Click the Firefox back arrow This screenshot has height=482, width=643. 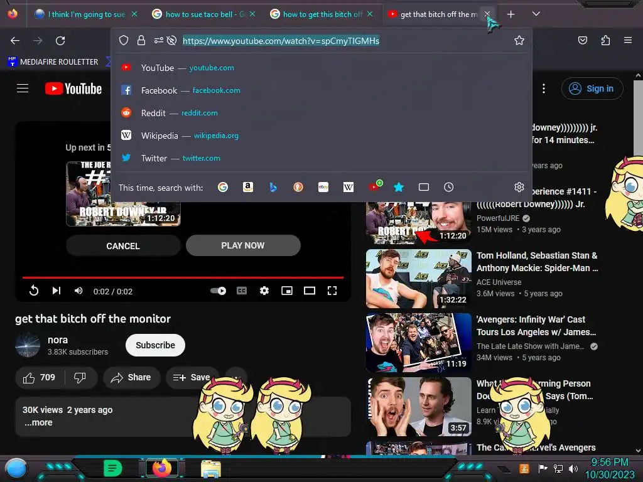[15, 41]
